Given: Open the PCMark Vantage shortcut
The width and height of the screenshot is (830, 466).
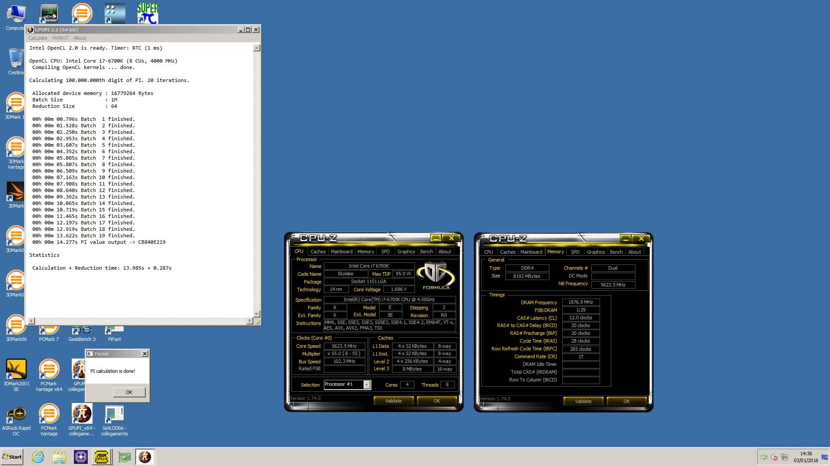Looking at the screenshot, I should (x=49, y=420).
